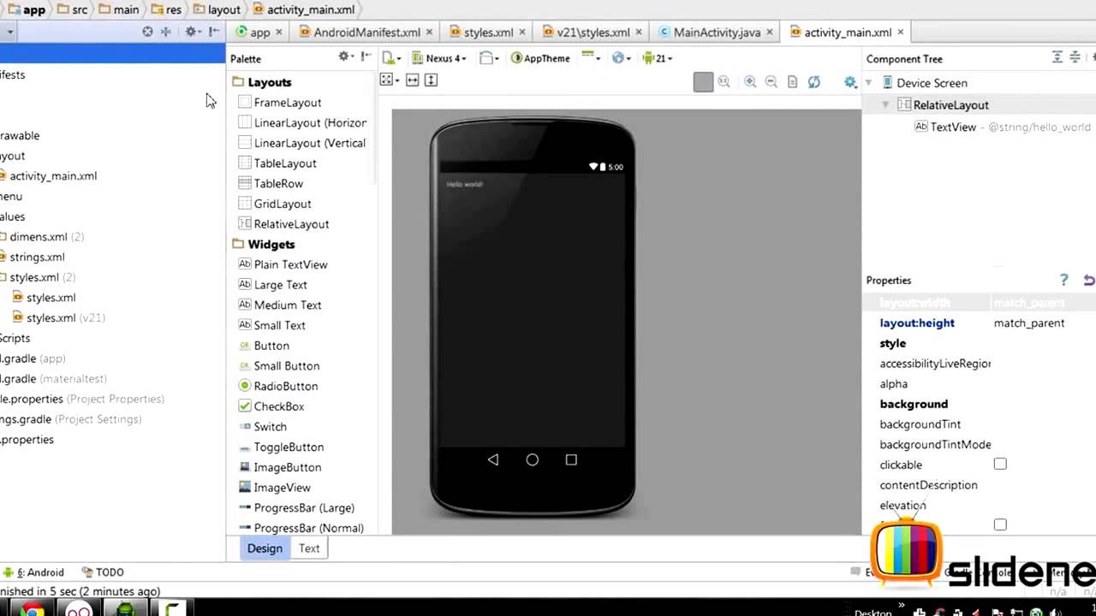The image size is (1096, 616).
Task: Click the zoom in magnifier icon
Action: (750, 82)
